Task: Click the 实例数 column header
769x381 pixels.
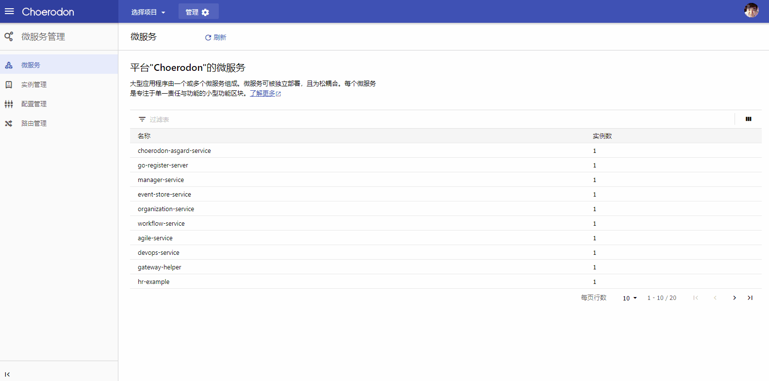Action: point(602,136)
